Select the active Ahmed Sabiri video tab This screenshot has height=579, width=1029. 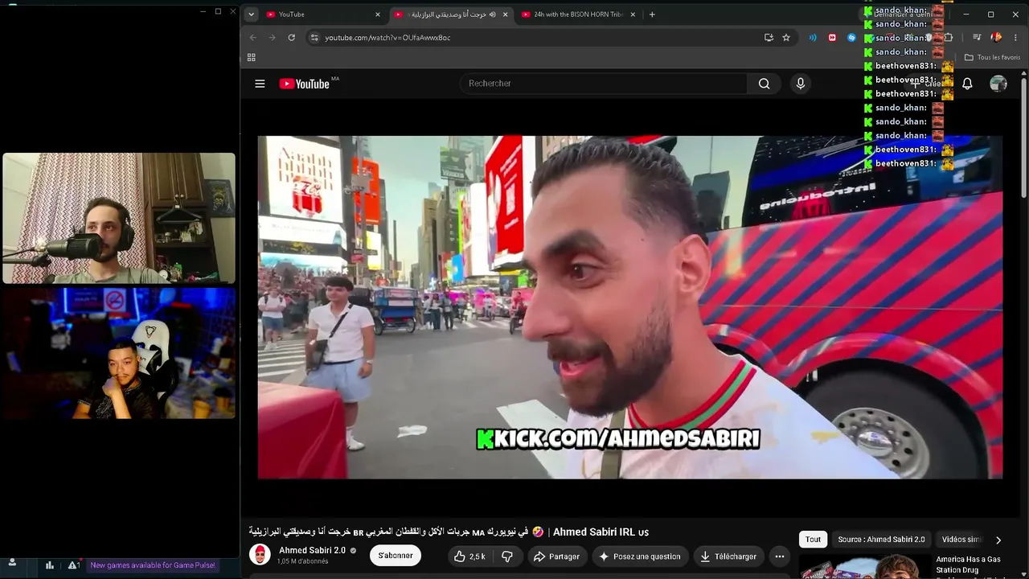point(450,14)
